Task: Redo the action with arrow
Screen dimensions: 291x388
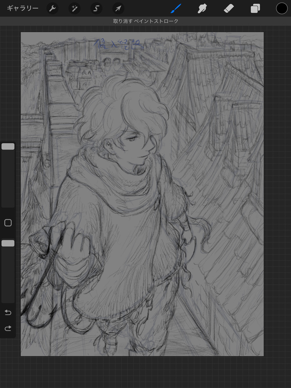Action: (8, 328)
